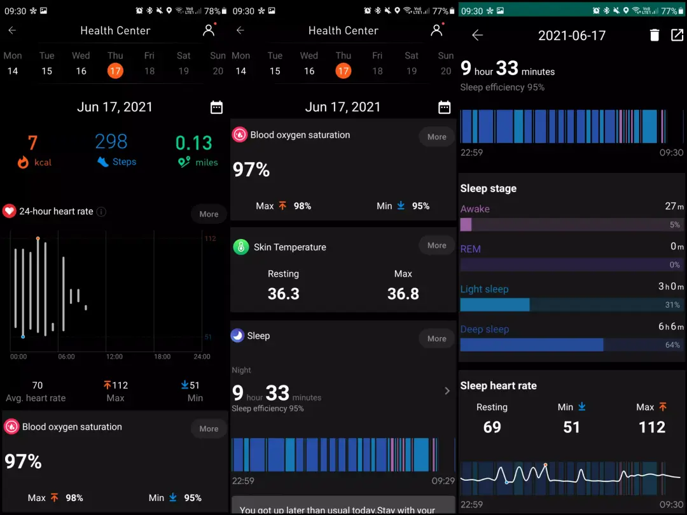Screen dimensions: 687x515
Task: Tap the Sleep heart rate line graph
Action: (x=572, y=478)
